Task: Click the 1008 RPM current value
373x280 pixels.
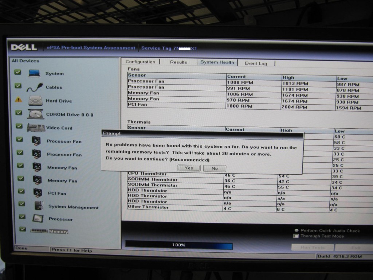Action: (240, 83)
